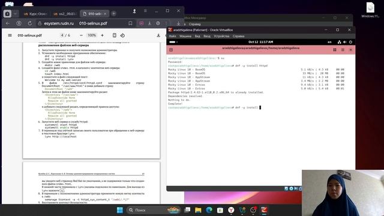Click the 'lynx http://localhost' line in the PDF

[x=61, y=136]
